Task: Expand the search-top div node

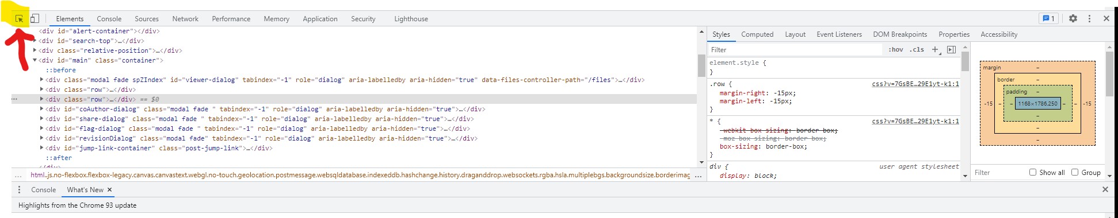Action: (x=35, y=41)
